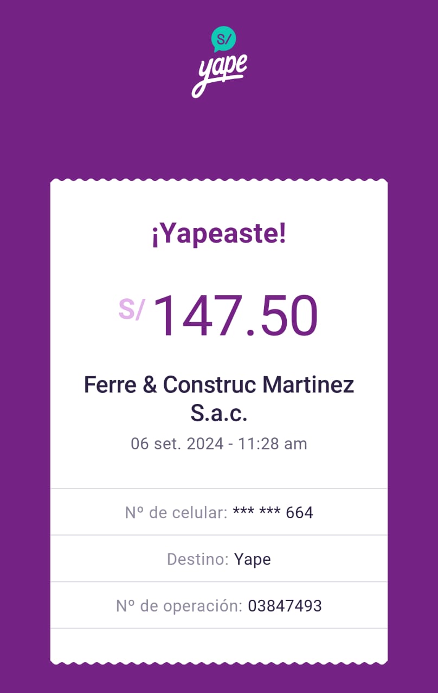Image resolution: width=438 pixels, height=693 pixels.
Task: Click the phone ending digits 664
Action: pyautogui.click(x=299, y=512)
